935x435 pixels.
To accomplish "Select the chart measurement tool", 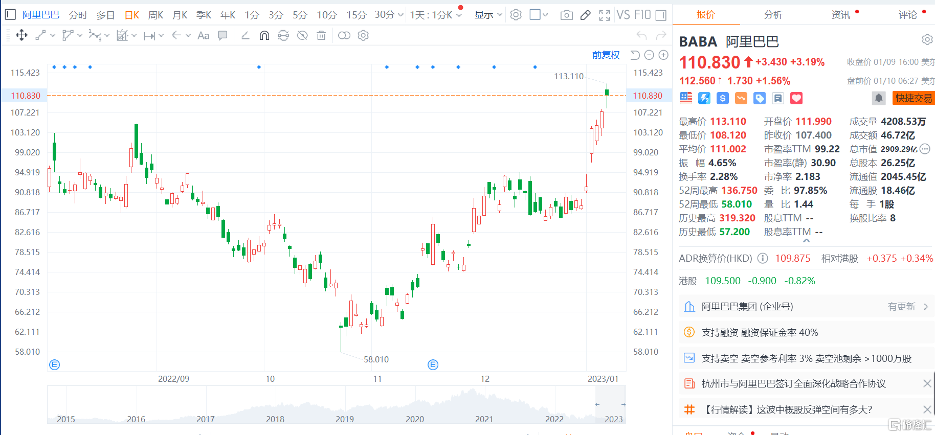I will 122,35.
